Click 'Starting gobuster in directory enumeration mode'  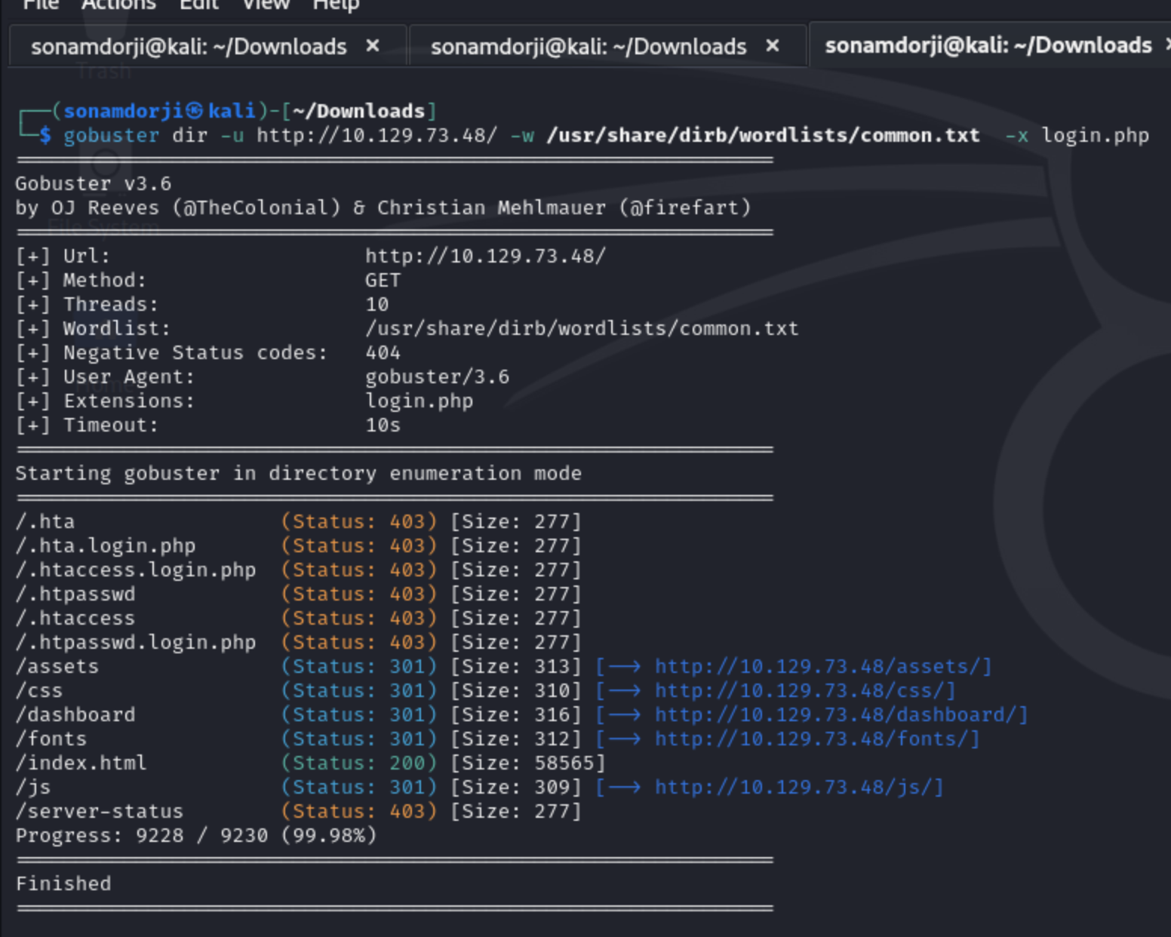coord(298,474)
